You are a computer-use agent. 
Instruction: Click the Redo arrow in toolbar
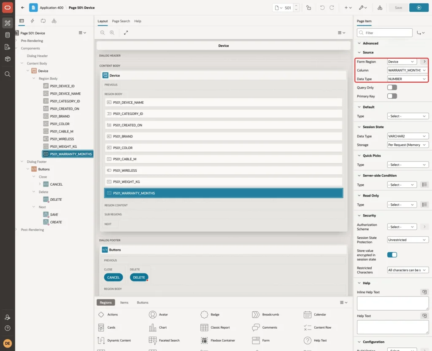pos(332,8)
